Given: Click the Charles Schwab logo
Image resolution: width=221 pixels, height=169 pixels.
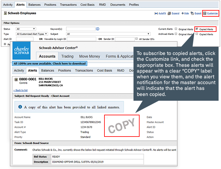Looking at the screenshot, I should [x=21, y=50].
